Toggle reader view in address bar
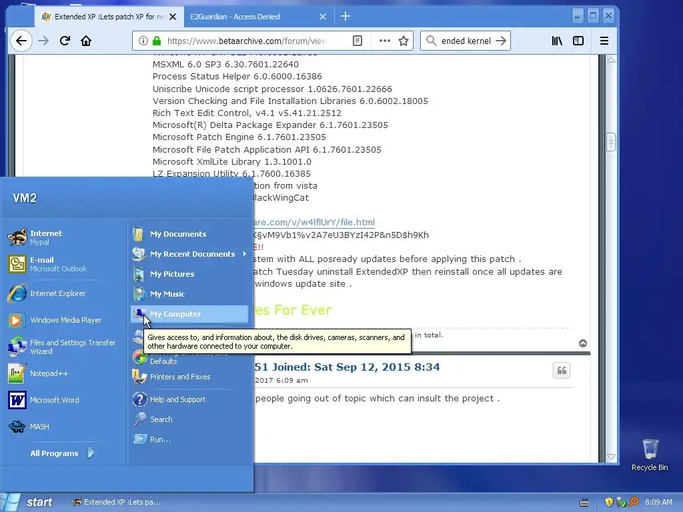 [x=358, y=41]
